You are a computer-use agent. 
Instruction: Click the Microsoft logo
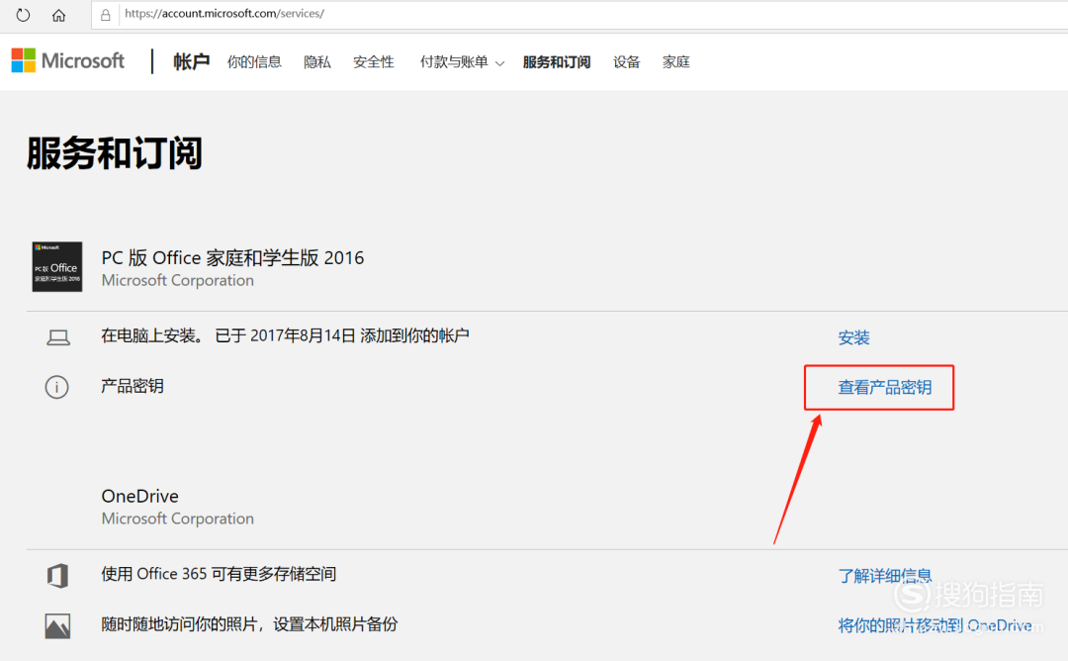point(68,60)
